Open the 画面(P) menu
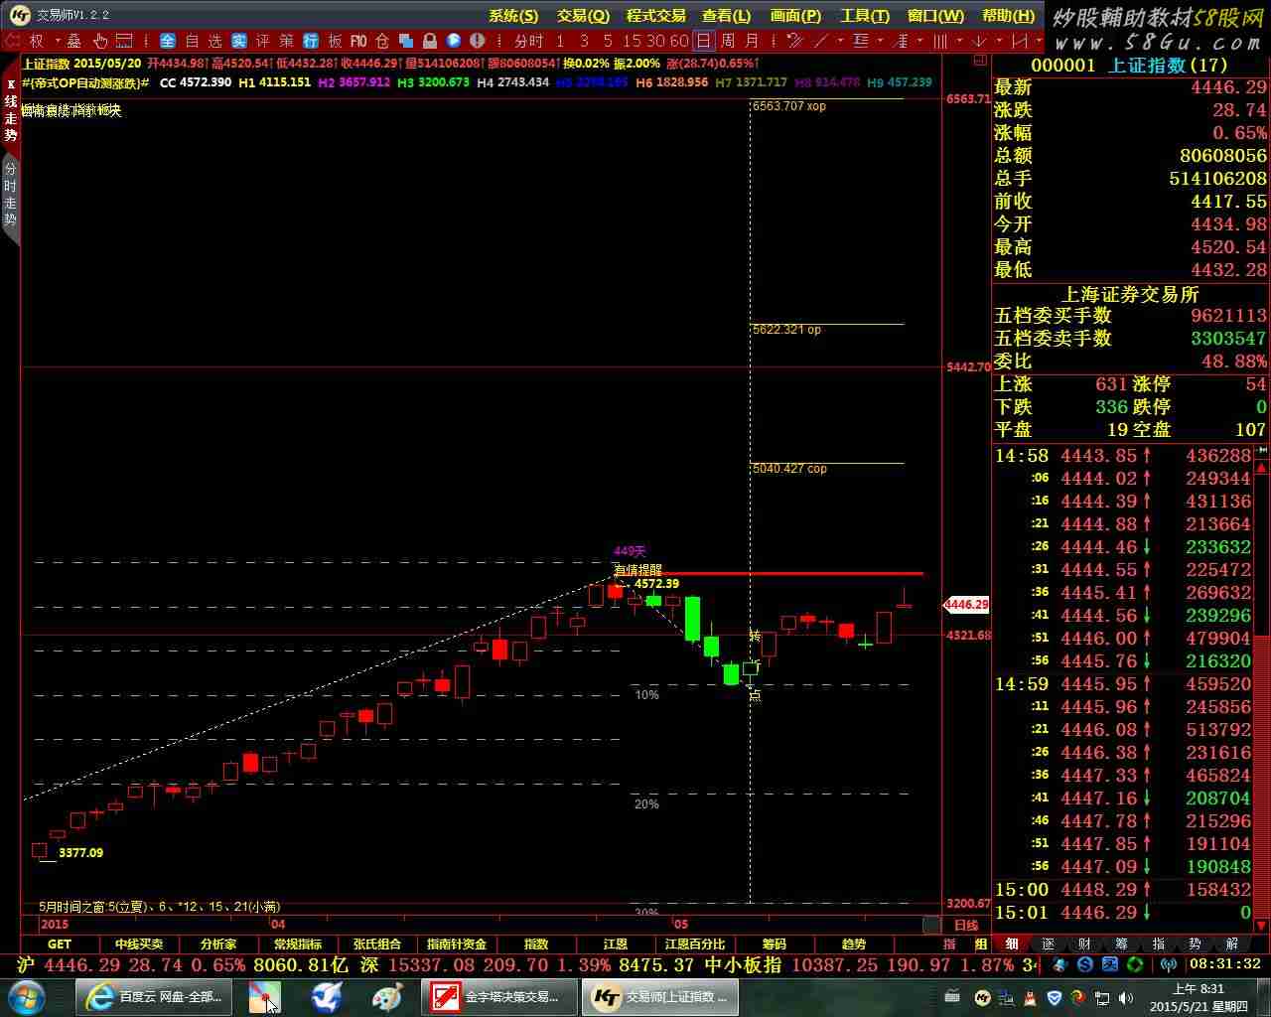The image size is (1271, 1017). tap(795, 15)
